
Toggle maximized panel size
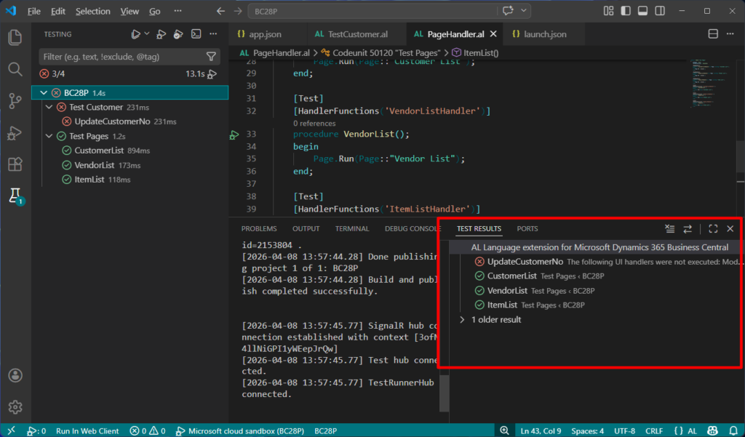pos(713,229)
